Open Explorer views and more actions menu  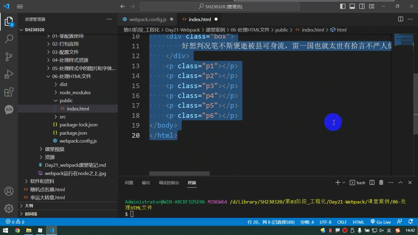pyautogui.click(x=109, y=19)
